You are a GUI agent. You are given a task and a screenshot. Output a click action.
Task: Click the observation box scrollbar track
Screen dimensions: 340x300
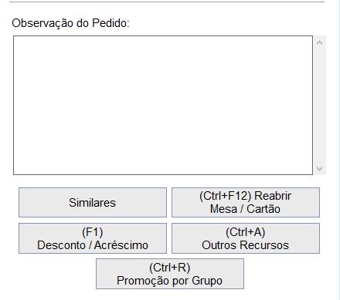(x=320, y=106)
